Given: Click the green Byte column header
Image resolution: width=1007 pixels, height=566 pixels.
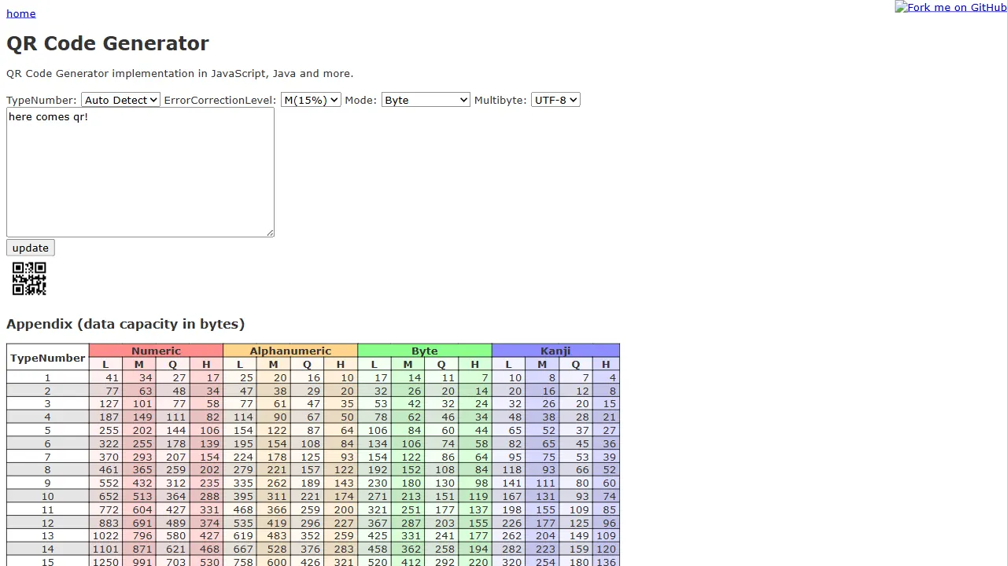Looking at the screenshot, I should point(425,351).
